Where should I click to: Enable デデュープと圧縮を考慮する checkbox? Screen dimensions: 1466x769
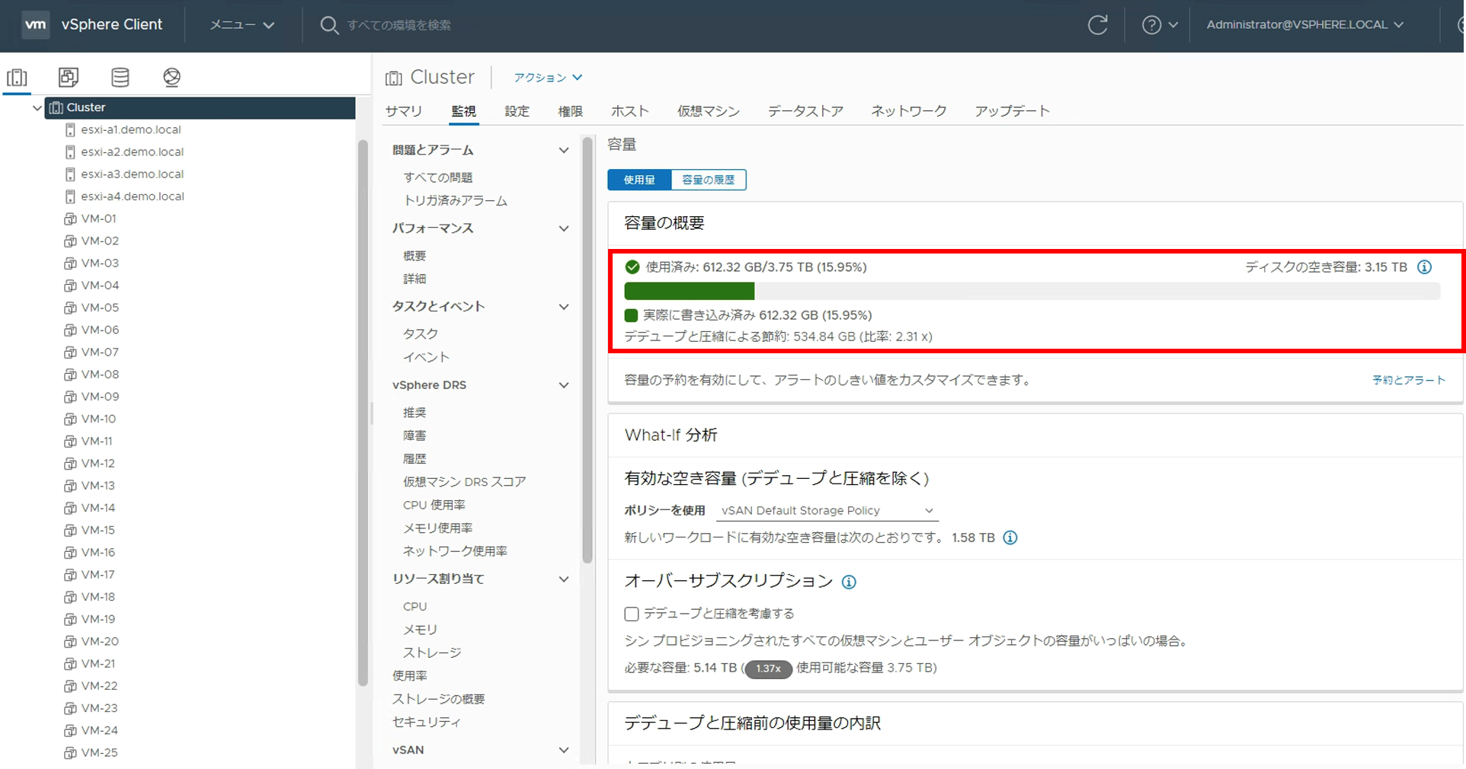tap(632, 614)
